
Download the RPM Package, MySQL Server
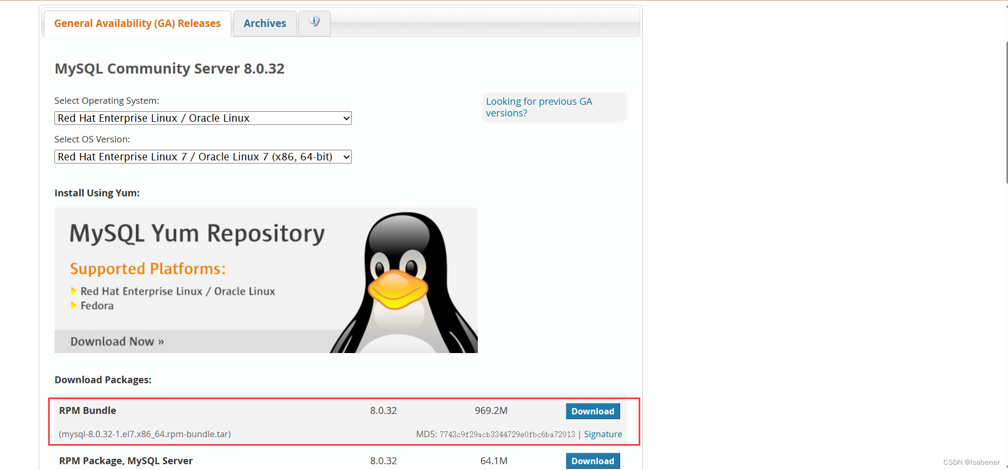[x=593, y=461]
